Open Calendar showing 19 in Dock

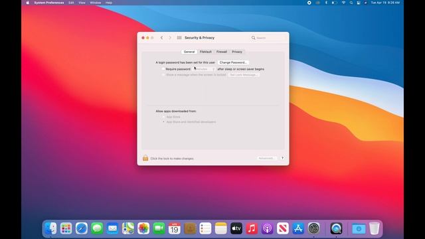(x=174, y=228)
